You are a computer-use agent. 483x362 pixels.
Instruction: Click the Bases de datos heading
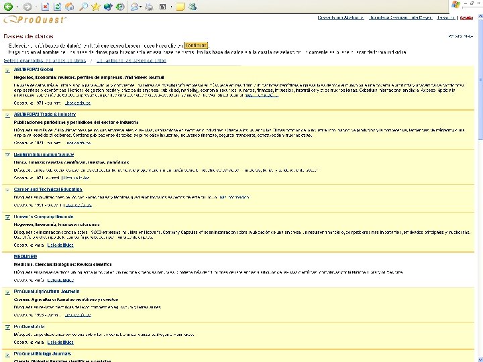(x=29, y=37)
